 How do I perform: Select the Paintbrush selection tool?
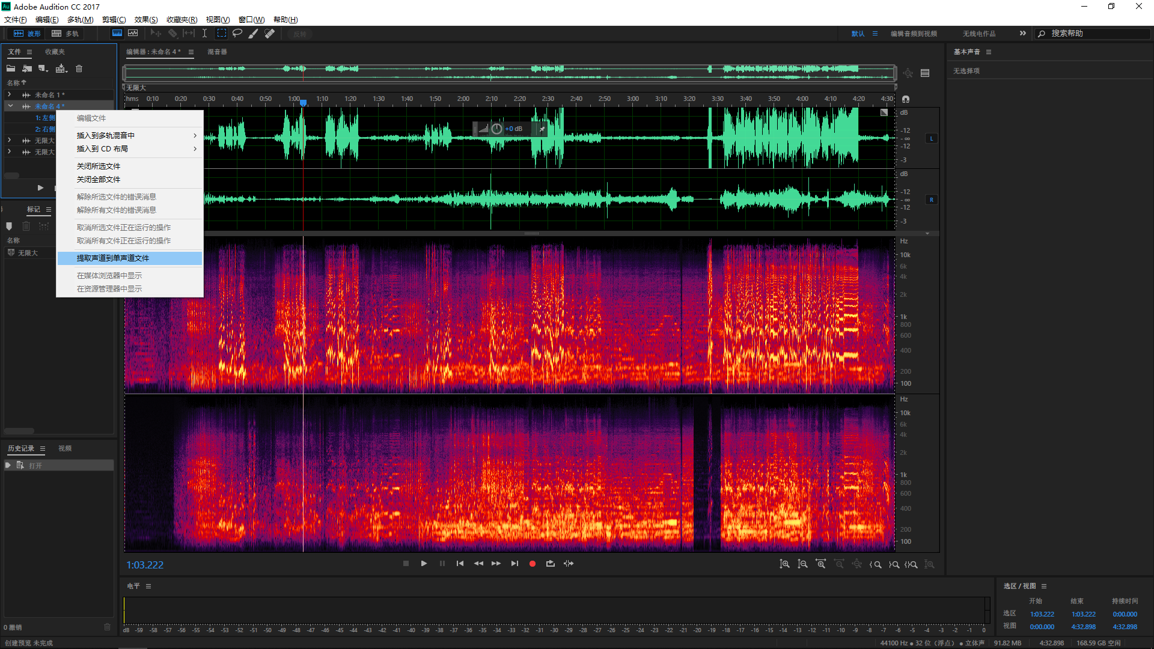tap(253, 34)
